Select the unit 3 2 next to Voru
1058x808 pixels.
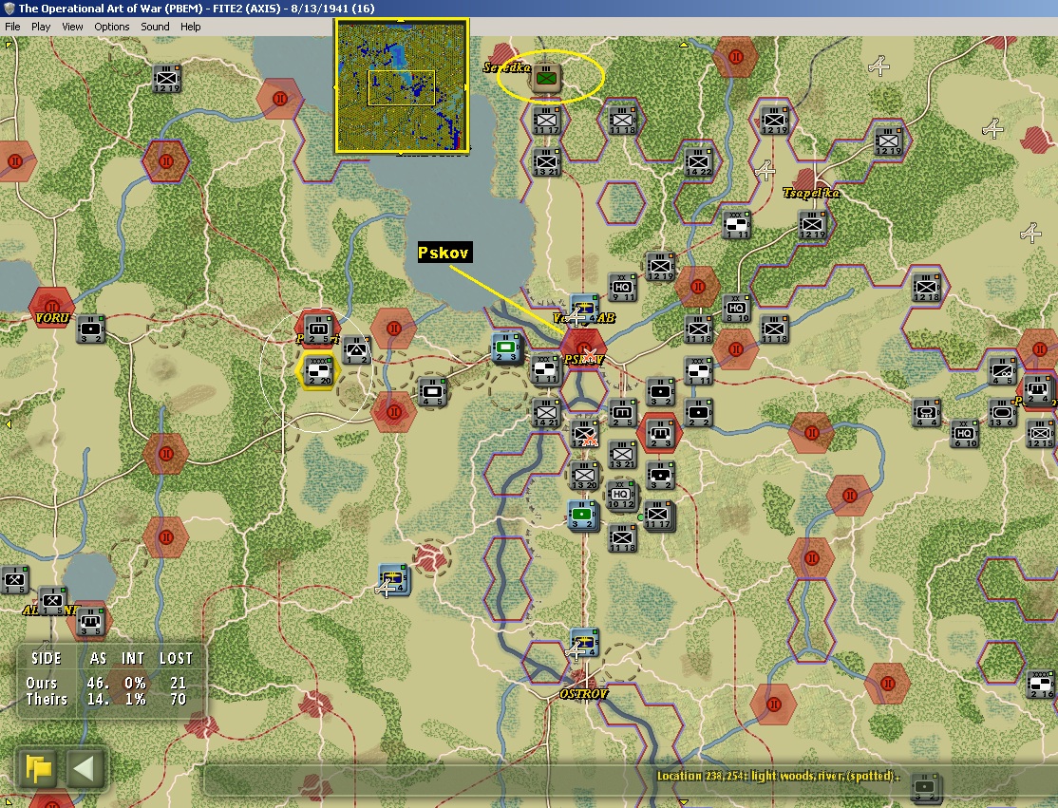pyautogui.click(x=90, y=329)
